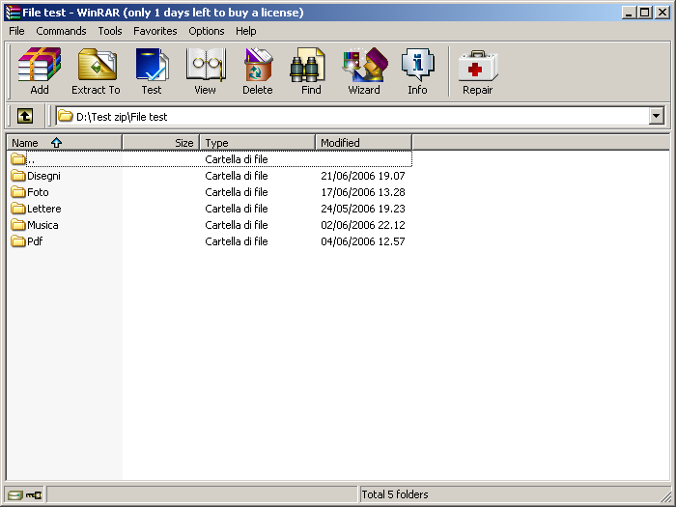Select the Foto folder icon
Viewport: 676px width, 507px height.
tap(18, 191)
